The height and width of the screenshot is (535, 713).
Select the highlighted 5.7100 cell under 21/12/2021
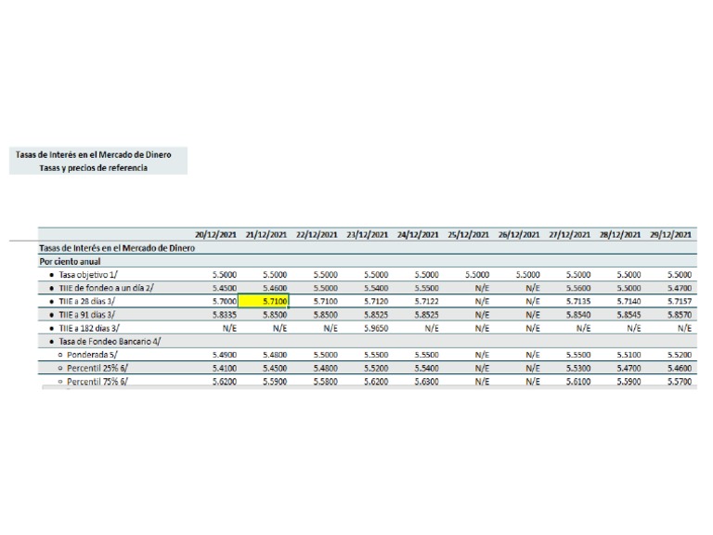[x=264, y=301]
